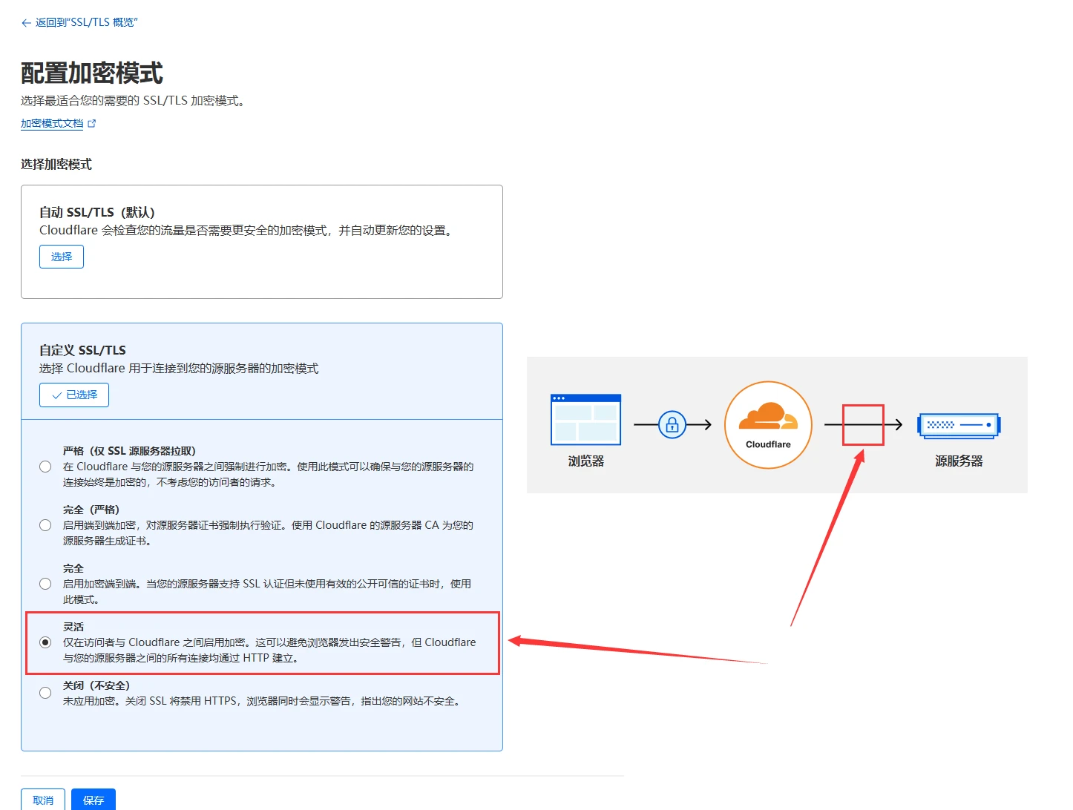Select the 完全（严格）radio option
This screenshot has height=810, width=1073.
45,525
